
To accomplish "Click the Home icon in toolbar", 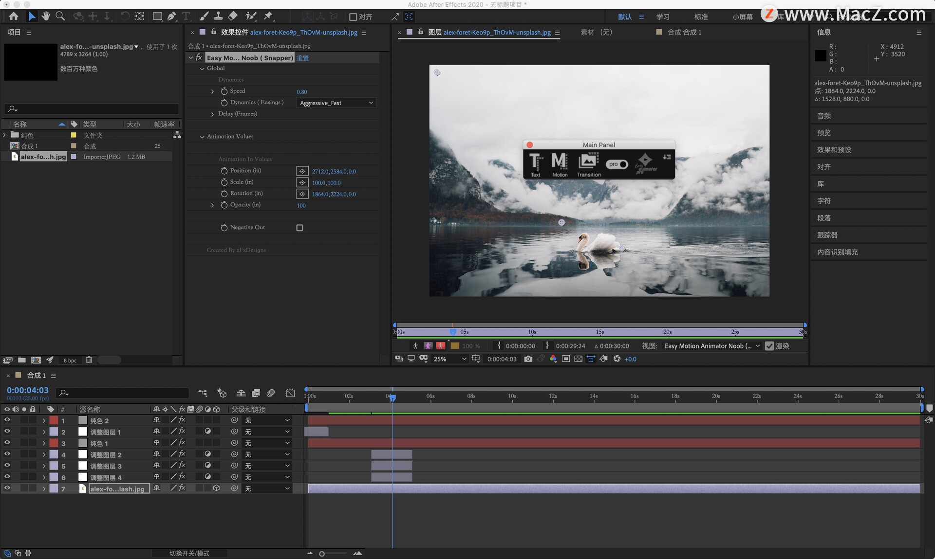I will [x=14, y=16].
